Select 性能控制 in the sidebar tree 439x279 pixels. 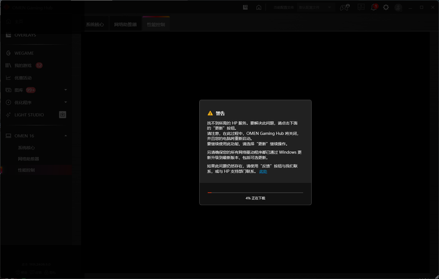click(x=26, y=170)
